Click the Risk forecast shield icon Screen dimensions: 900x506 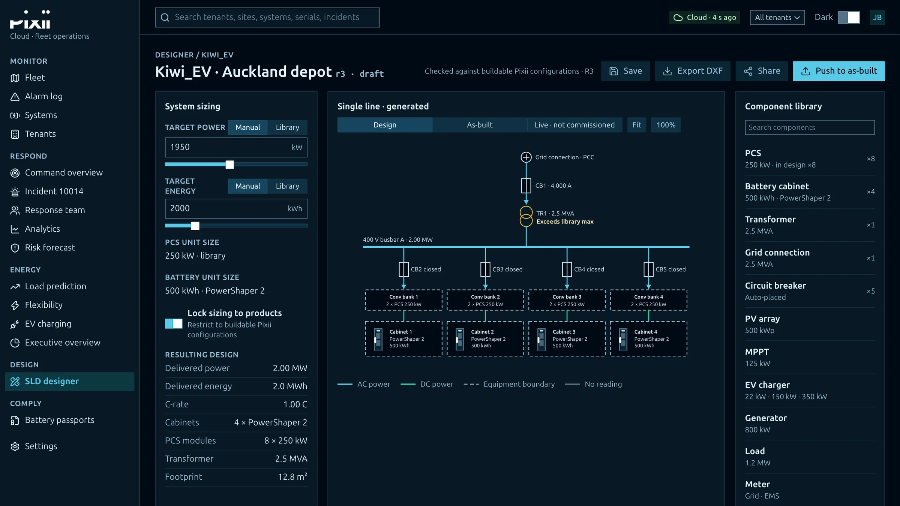pyautogui.click(x=15, y=248)
